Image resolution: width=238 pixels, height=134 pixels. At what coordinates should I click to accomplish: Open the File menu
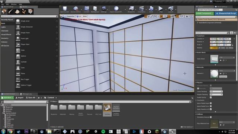(x=3, y=4)
